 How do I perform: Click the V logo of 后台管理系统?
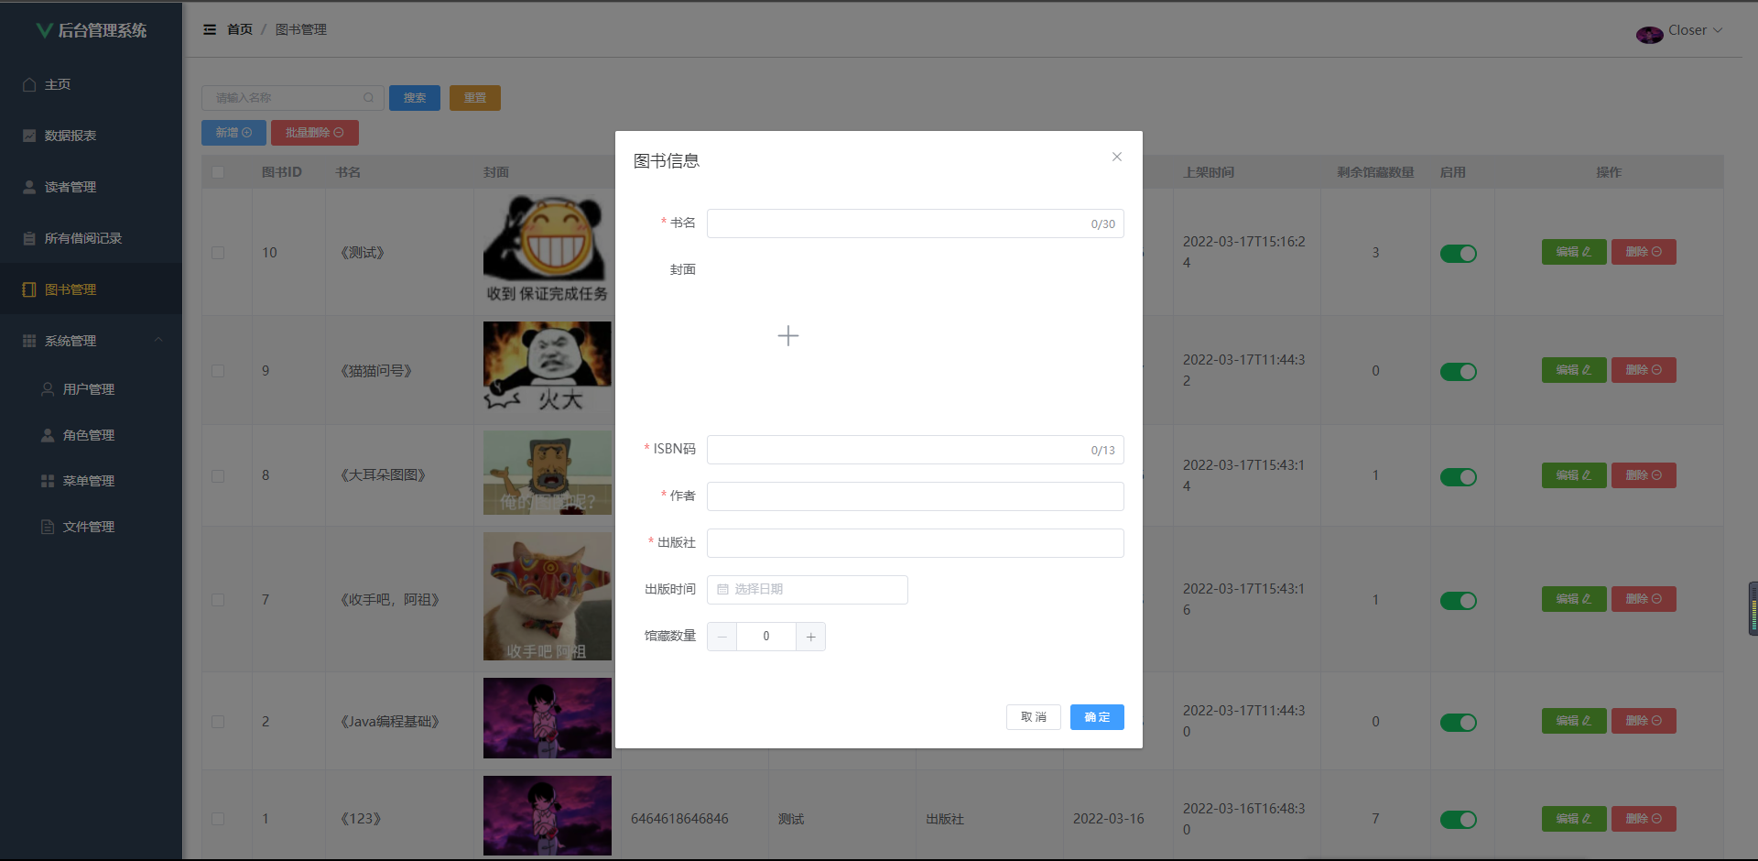coord(44,30)
